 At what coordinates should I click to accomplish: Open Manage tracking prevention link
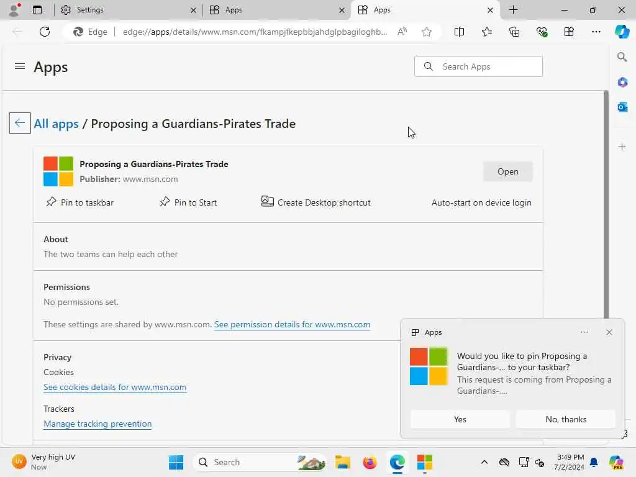point(98,424)
